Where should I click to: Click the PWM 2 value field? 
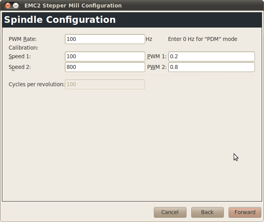[x=212, y=67]
